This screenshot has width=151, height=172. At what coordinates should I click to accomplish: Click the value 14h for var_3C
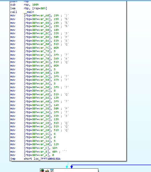[x=56, y=105]
